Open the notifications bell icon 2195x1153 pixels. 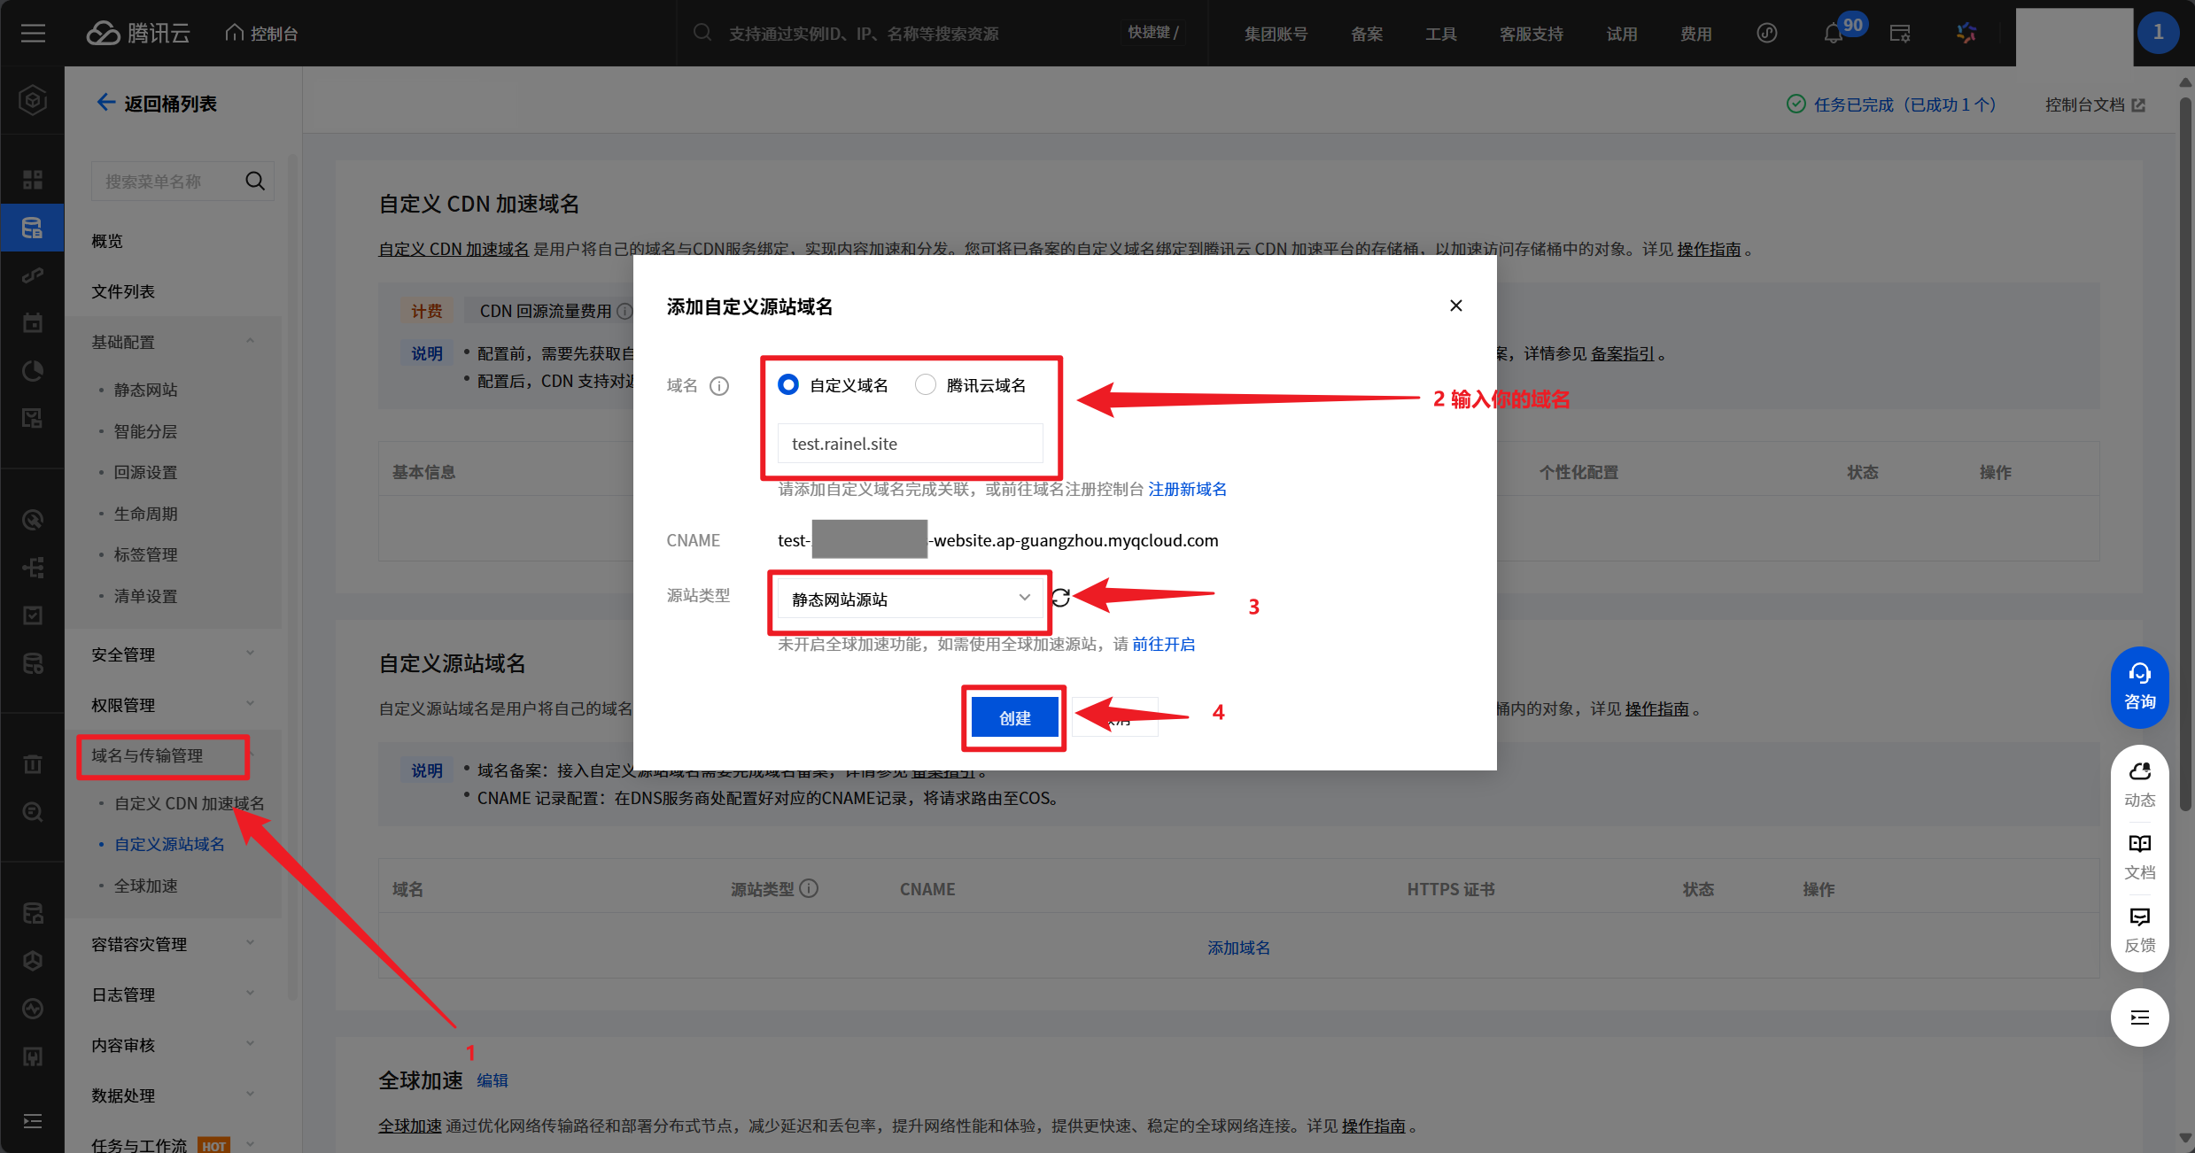[1833, 34]
